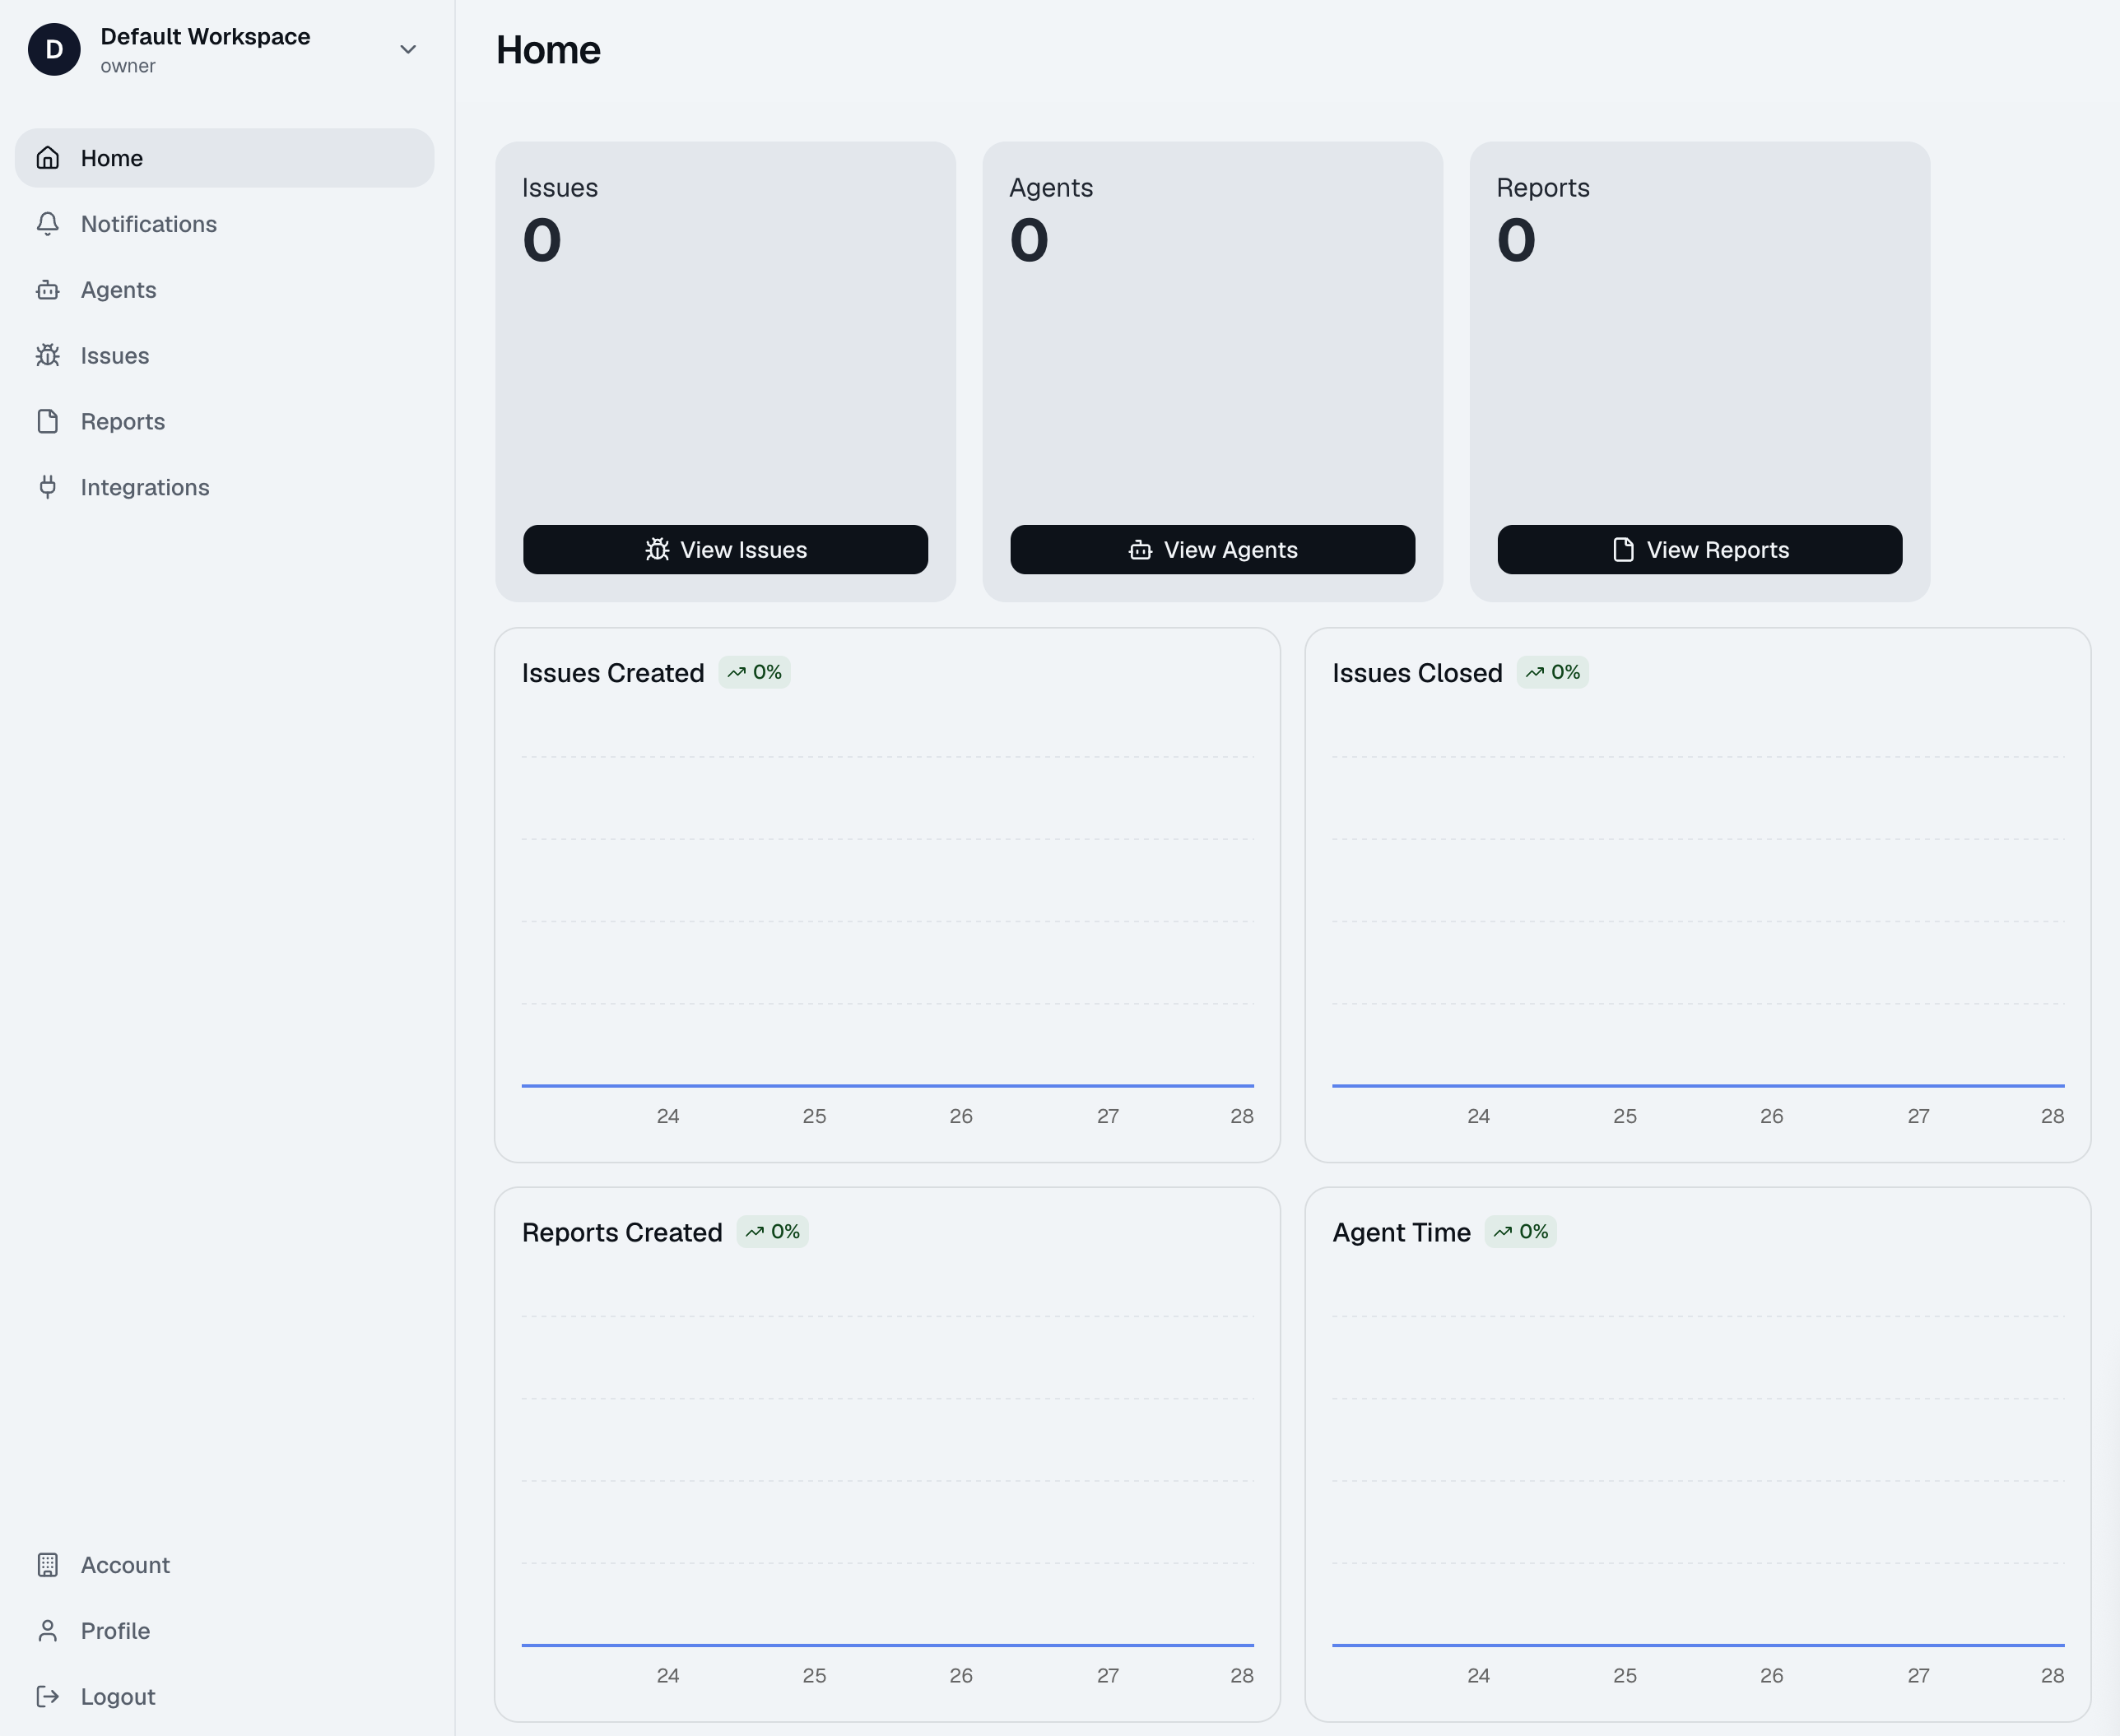Click the 0% value in Issues Closed badge
The height and width of the screenshot is (1736, 2120).
pos(1565,673)
